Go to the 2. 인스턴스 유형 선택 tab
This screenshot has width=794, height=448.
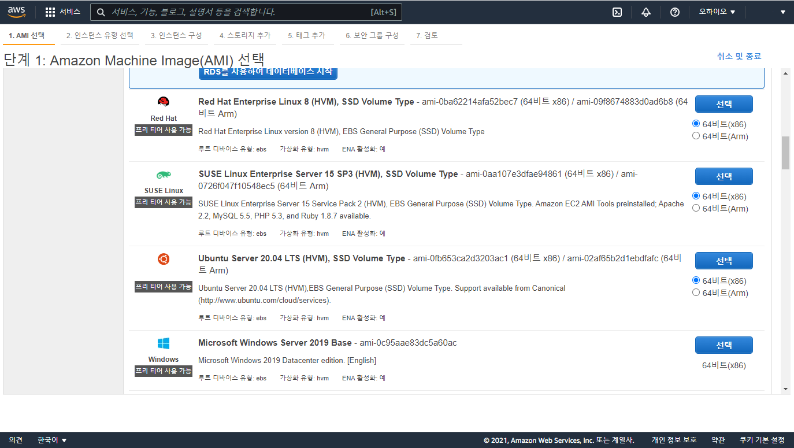click(100, 35)
